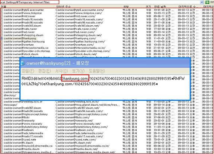Click selected file icon of cookie:owner@hankyung
The height and width of the screenshot is (154, 214).
point(2,38)
